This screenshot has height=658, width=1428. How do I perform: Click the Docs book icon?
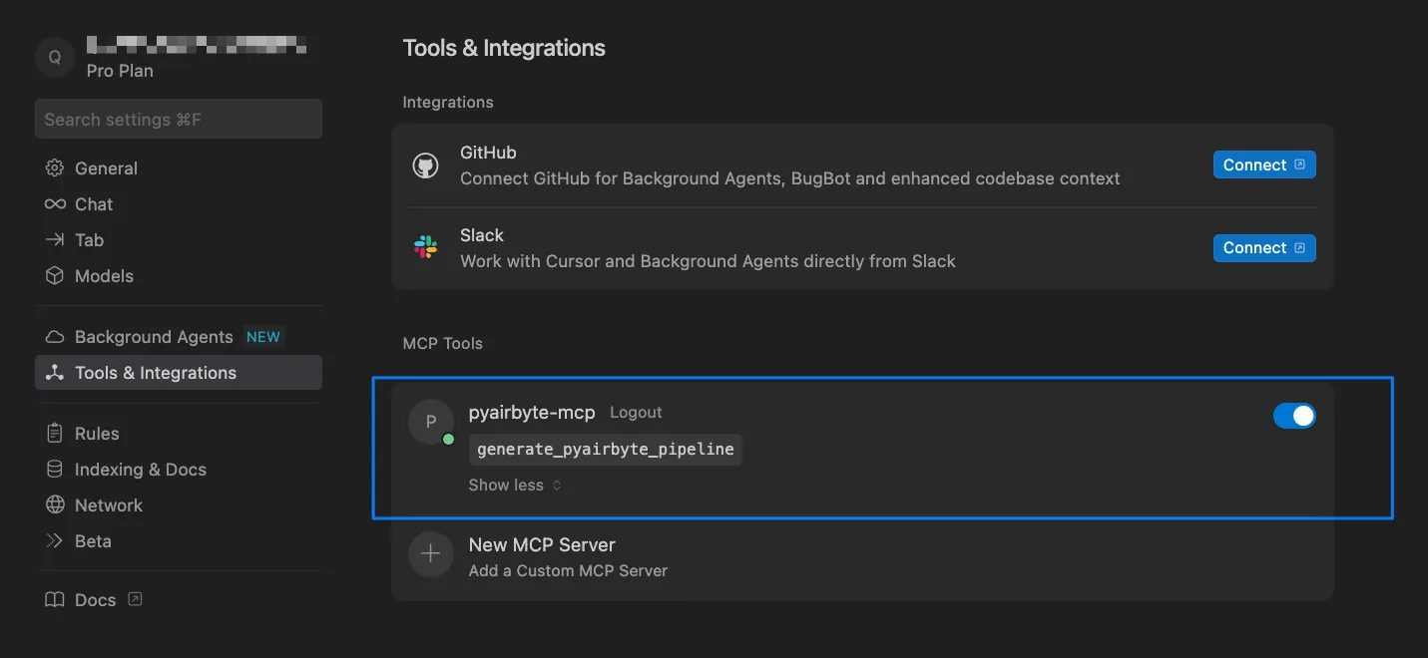pyautogui.click(x=55, y=600)
